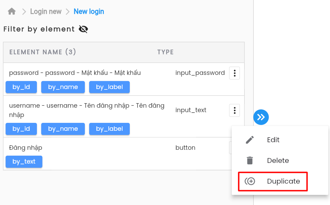Select the by_label locator in the password row
The image size is (330, 205).
tap(109, 87)
